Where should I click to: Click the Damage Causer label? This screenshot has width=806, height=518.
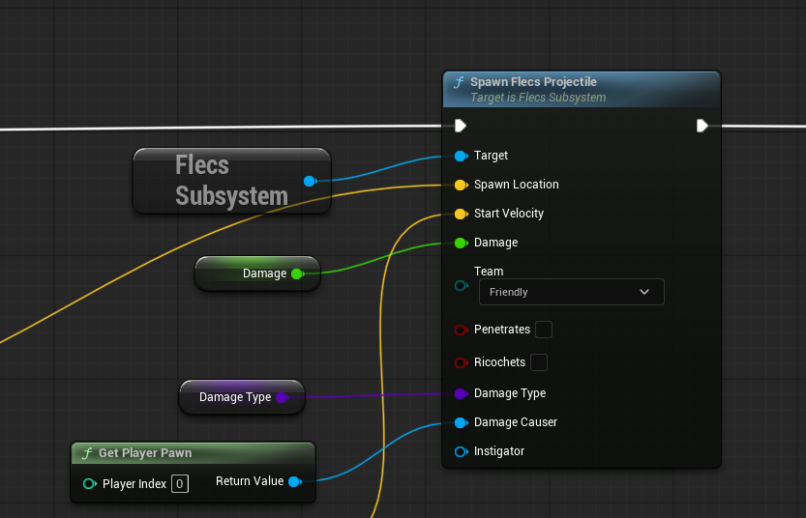coord(516,422)
